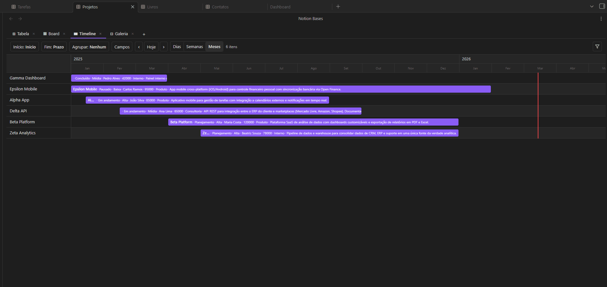This screenshot has width=607, height=287.
Task: Add a new view with the plus icon
Action: tap(144, 34)
